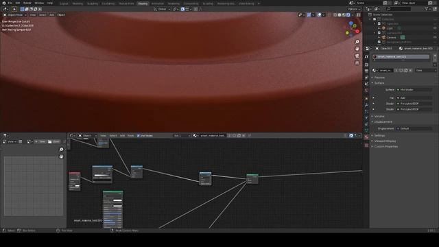Open the Render menu

coord(27,3)
